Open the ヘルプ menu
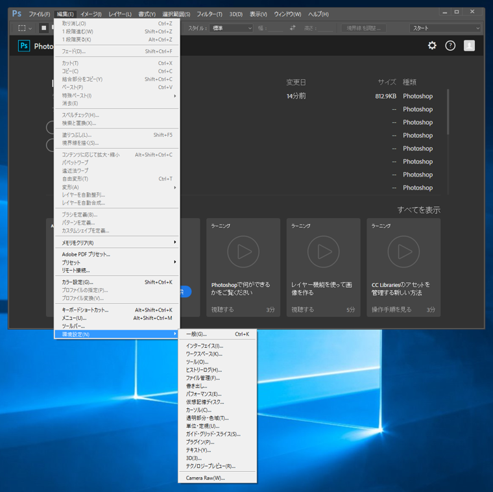 click(x=319, y=14)
